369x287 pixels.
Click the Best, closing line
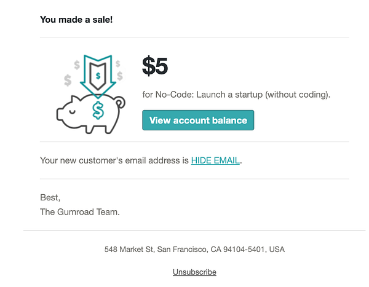(x=50, y=198)
